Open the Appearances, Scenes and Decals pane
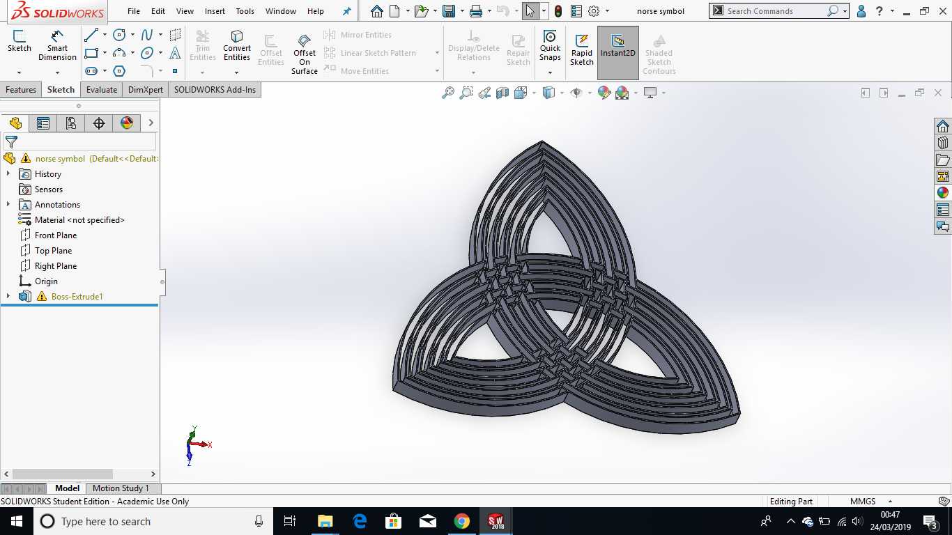Image resolution: width=952 pixels, height=535 pixels. point(943,193)
